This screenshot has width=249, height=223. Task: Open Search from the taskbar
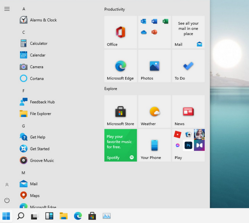coord(21,216)
